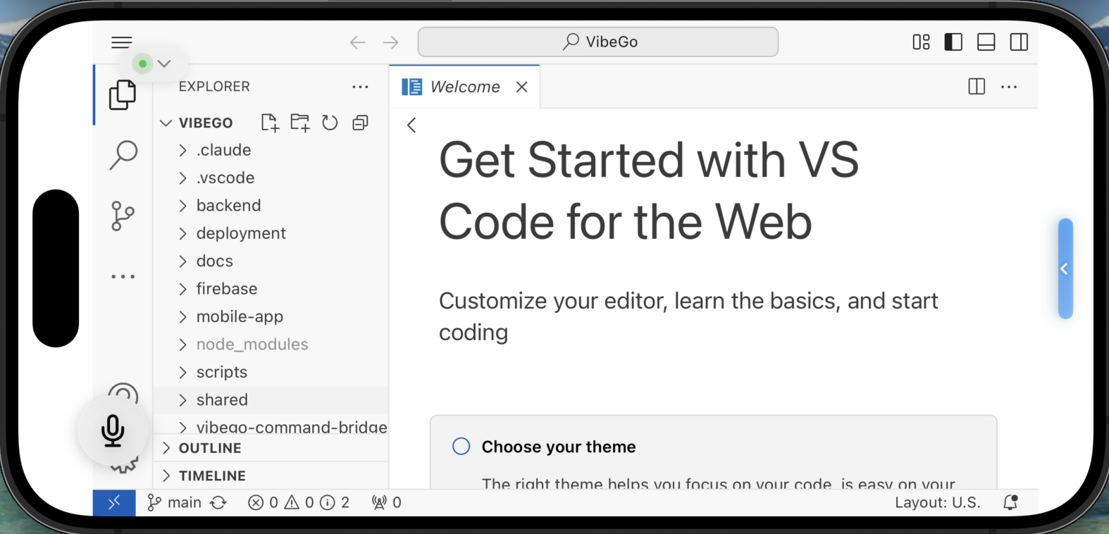Expand the OUTLINE section
The height and width of the screenshot is (534, 1109).
[271, 448]
